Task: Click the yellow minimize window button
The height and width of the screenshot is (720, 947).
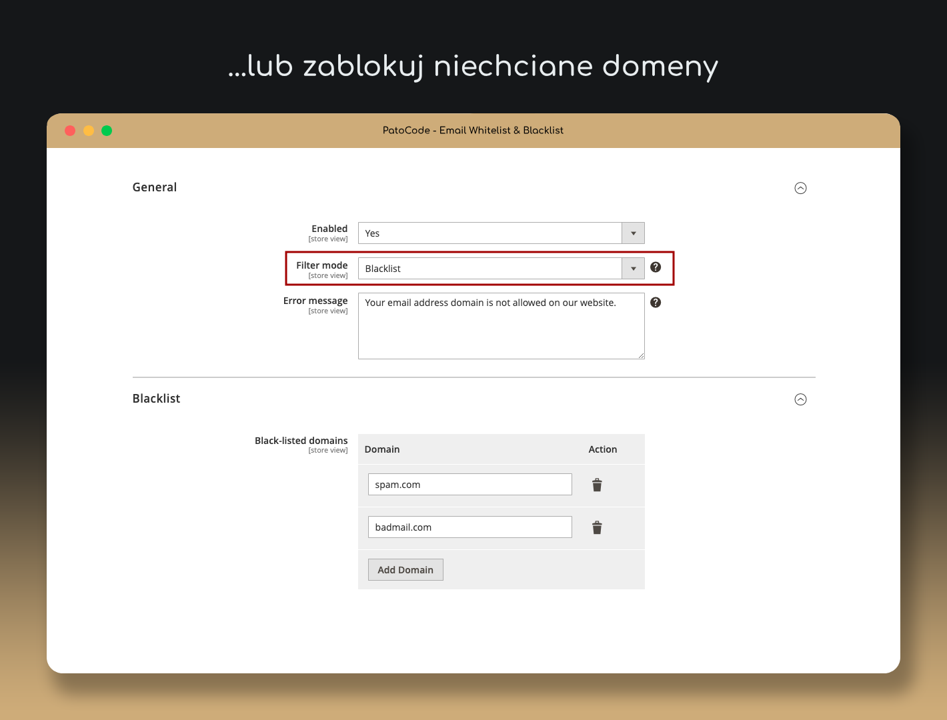Action: [x=89, y=131]
